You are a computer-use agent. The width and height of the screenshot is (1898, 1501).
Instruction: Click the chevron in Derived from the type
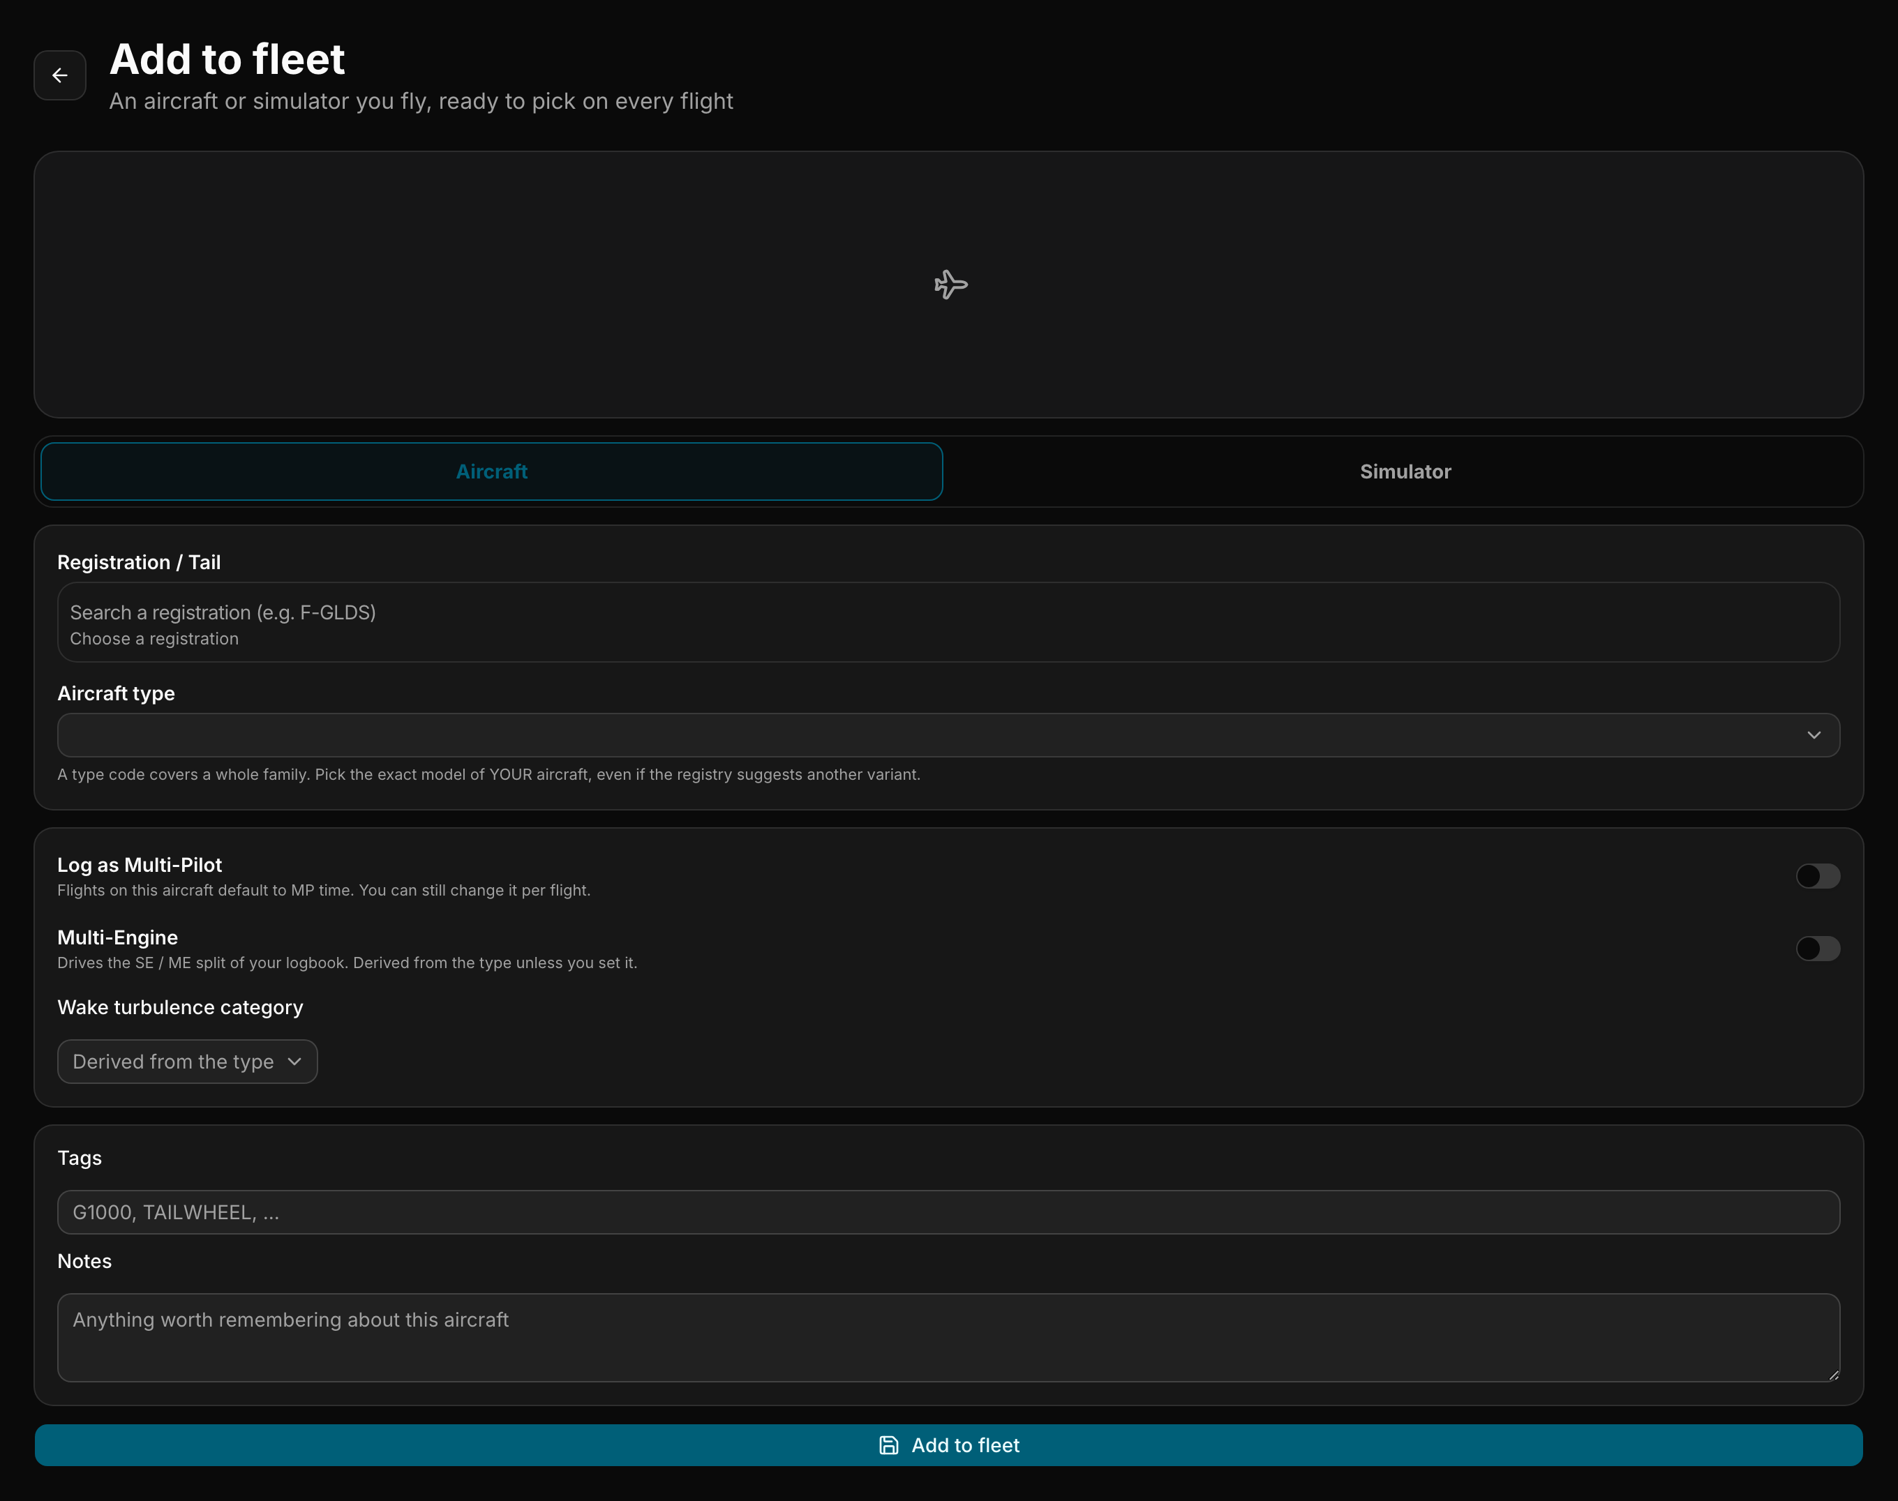(294, 1062)
